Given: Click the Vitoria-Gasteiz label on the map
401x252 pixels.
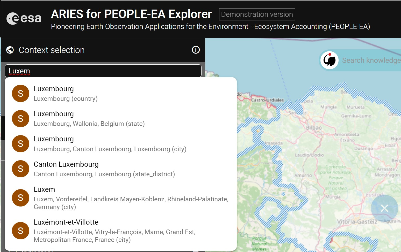Looking at the screenshot, I should [x=357, y=222].
